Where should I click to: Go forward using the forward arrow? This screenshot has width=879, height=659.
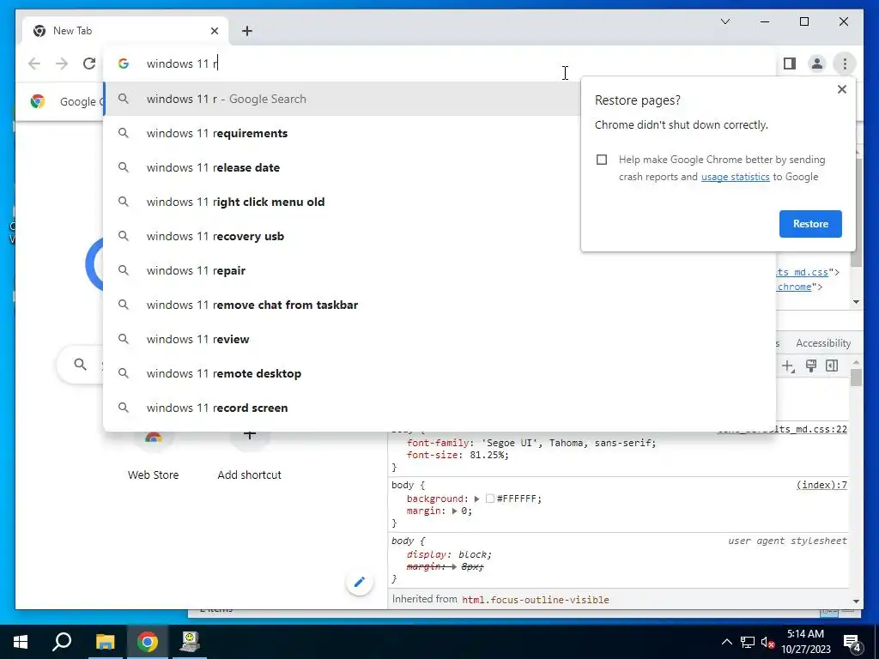click(x=62, y=63)
